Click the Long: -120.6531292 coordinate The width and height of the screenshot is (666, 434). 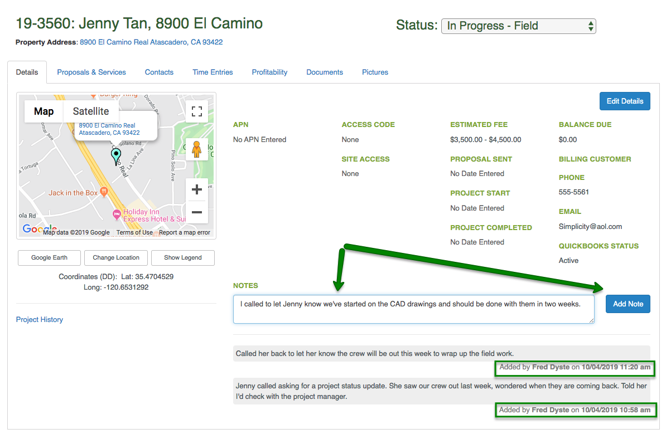pyautogui.click(x=116, y=287)
